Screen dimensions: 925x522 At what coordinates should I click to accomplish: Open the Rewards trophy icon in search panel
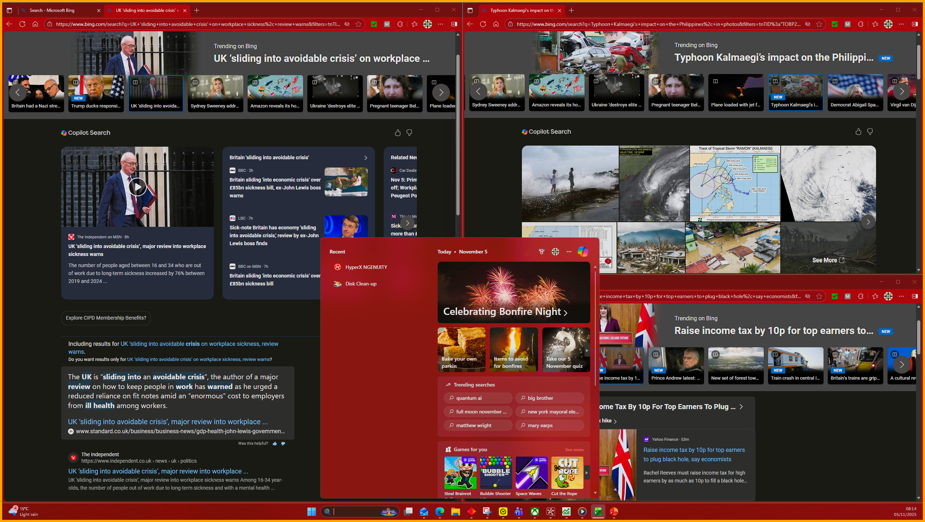(541, 252)
